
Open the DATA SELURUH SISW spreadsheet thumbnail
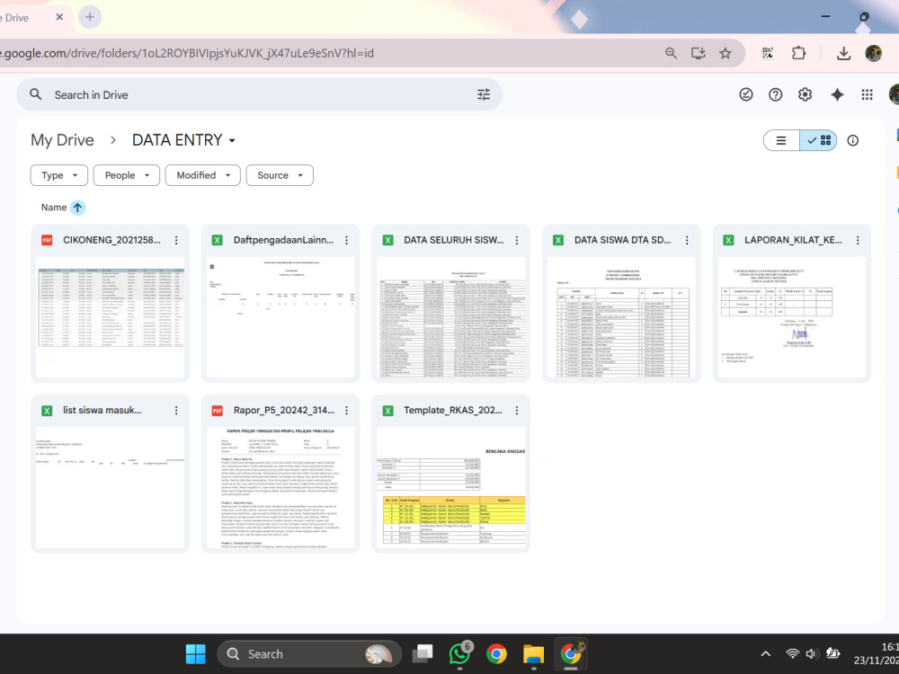click(450, 317)
